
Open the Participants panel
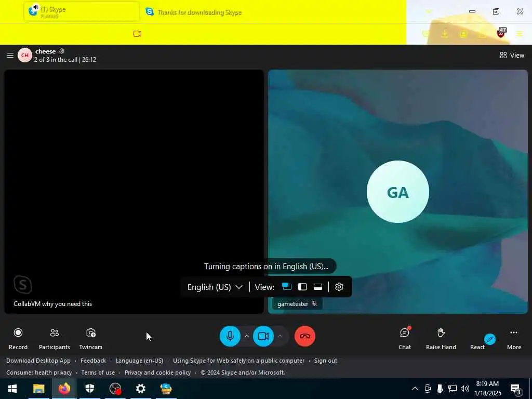[x=54, y=339]
